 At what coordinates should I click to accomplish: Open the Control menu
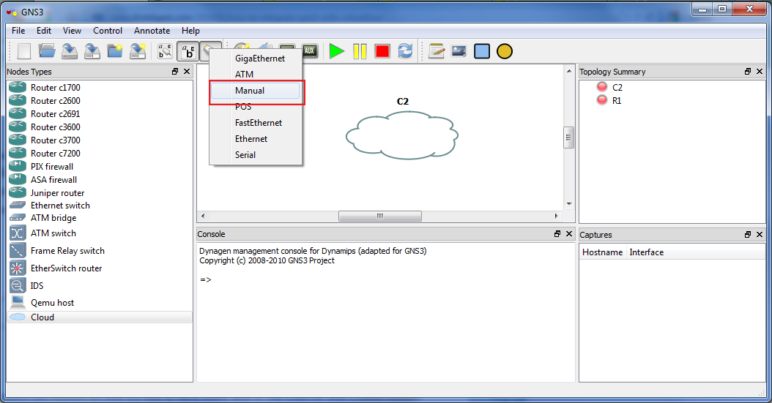(x=108, y=31)
